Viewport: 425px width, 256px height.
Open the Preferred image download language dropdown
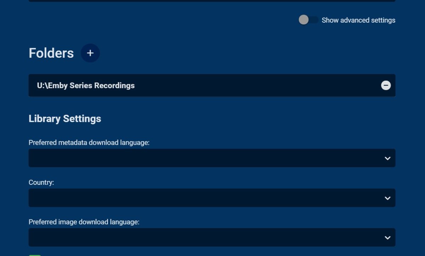(205, 238)
